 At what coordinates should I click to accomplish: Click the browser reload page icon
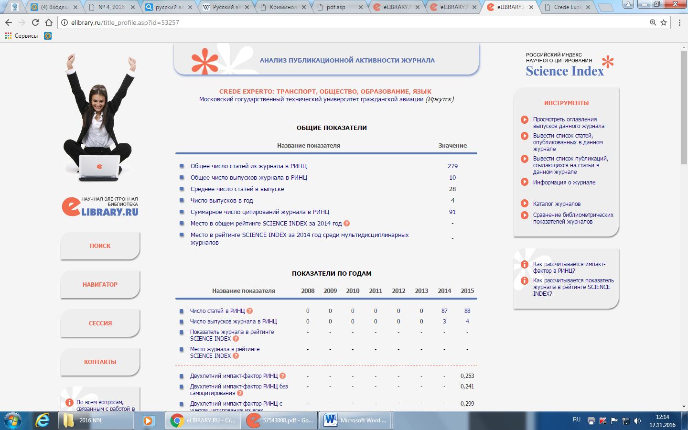35,22
